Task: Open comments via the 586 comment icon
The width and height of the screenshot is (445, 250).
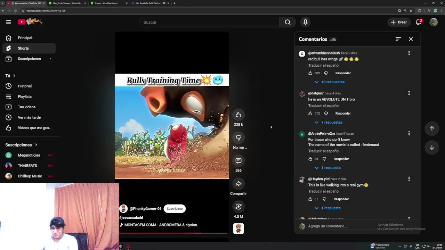Action: pos(238,160)
